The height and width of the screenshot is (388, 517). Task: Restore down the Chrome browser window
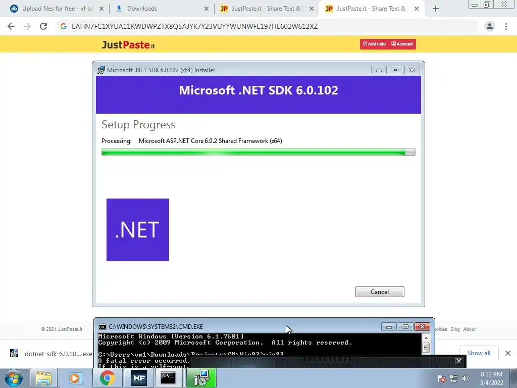click(x=487, y=5)
